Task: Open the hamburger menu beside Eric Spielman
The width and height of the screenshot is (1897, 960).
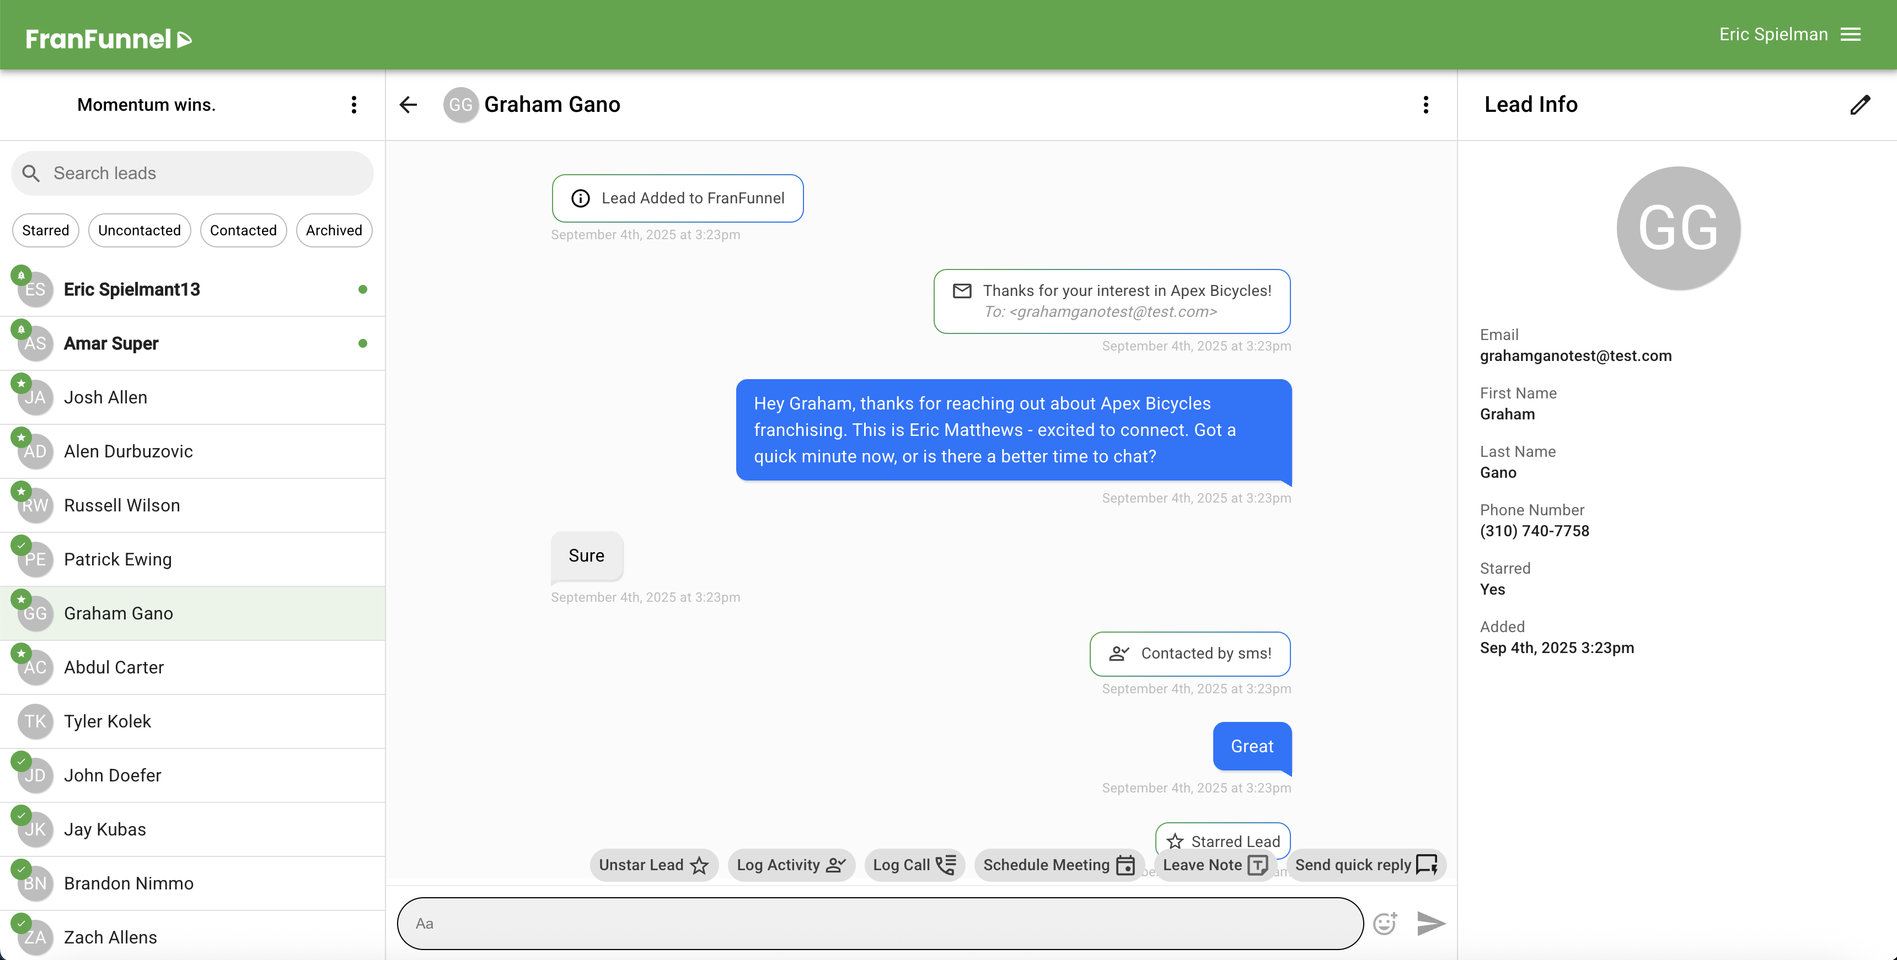Action: coord(1851,35)
